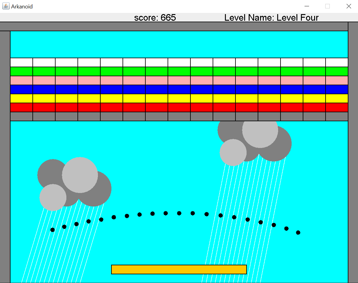The image size is (358, 283).
Task: Click the rightmost green brick
Action: (337, 71)
